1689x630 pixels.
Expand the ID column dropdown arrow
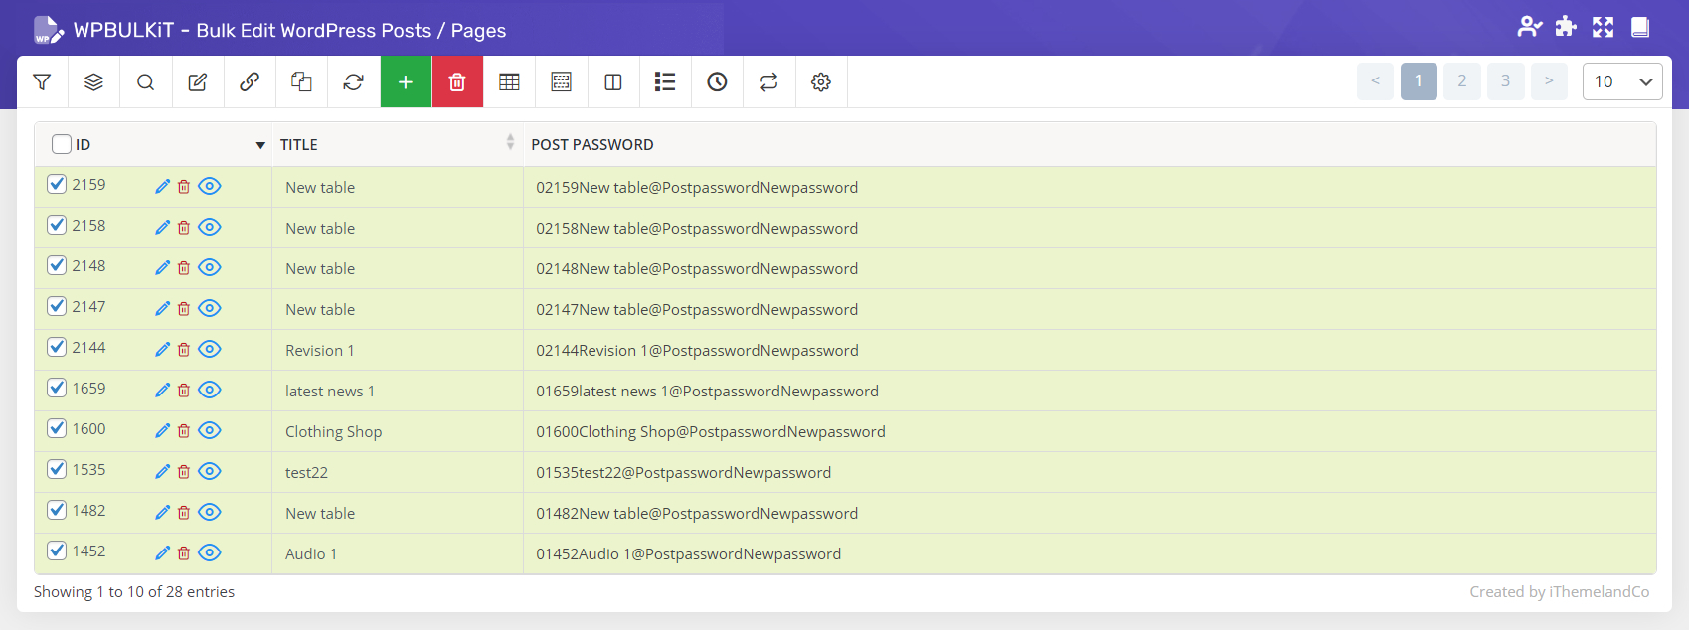(x=260, y=145)
